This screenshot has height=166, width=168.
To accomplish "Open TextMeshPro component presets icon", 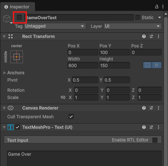I will [x=151, y=127].
